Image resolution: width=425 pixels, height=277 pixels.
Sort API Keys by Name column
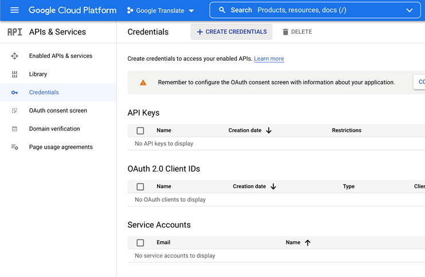pos(163,130)
